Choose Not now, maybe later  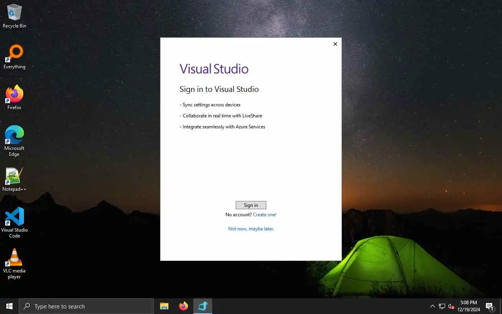point(251,229)
